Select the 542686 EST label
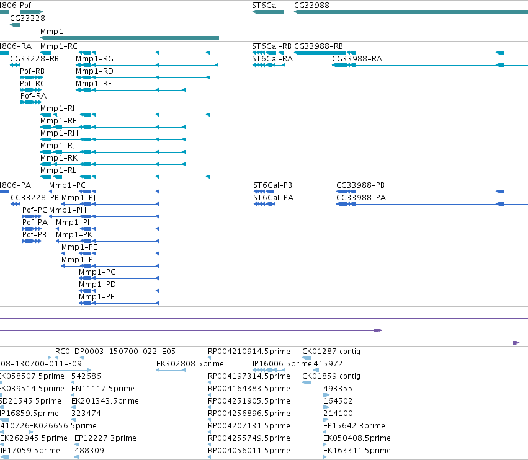The width and height of the screenshot is (528, 460). pos(86,376)
